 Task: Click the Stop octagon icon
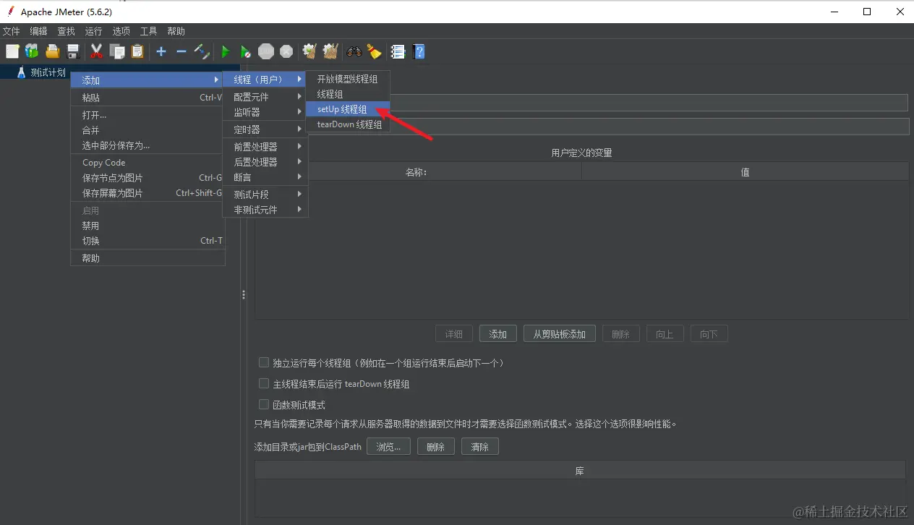tap(266, 51)
